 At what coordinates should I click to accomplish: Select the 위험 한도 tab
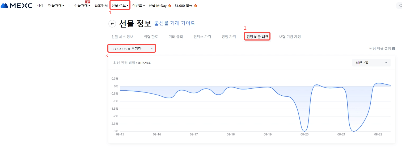(151, 37)
